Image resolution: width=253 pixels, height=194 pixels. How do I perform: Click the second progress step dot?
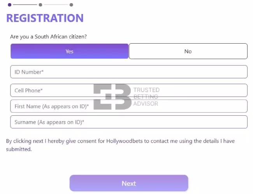click(40, 5)
